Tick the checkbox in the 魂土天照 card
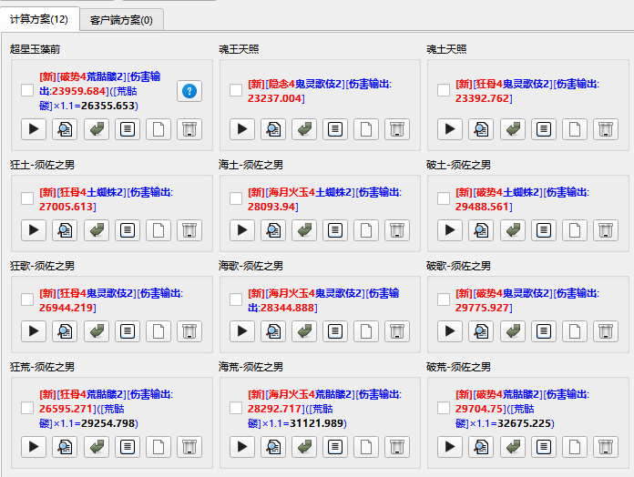Screen dimensions: 634x477 444,90
